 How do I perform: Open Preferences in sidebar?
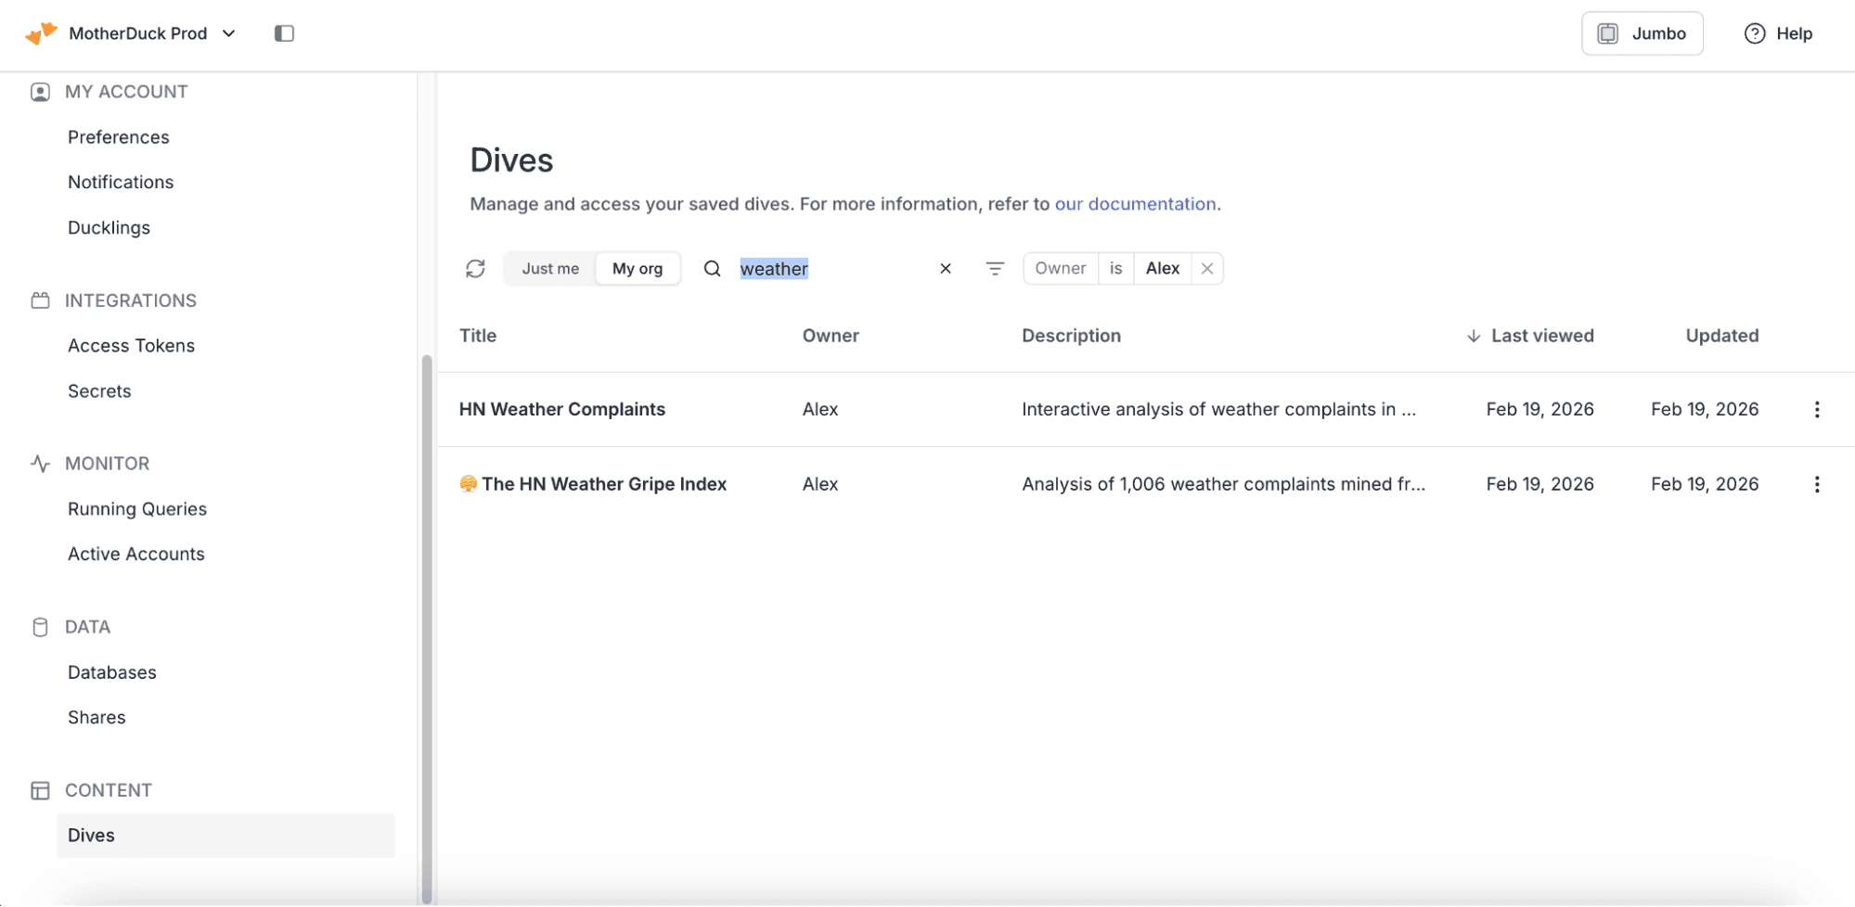118,136
